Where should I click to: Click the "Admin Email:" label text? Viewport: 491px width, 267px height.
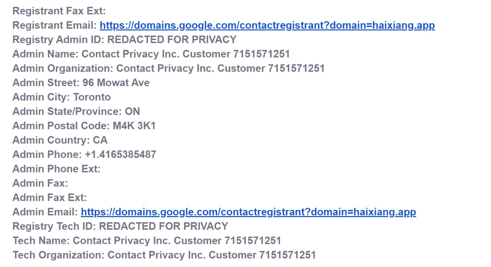tap(45, 212)
